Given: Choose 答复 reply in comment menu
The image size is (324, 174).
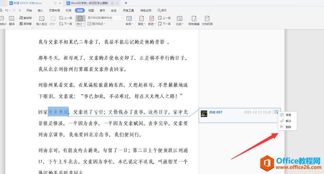Looking at the screenshot, I should click(x=287, y=115).
